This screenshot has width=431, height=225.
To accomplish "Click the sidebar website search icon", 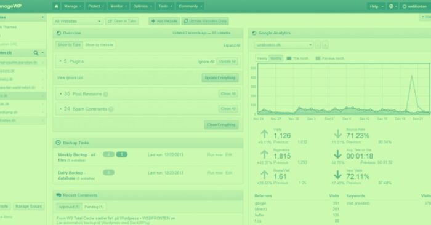I will click(36, 53).
